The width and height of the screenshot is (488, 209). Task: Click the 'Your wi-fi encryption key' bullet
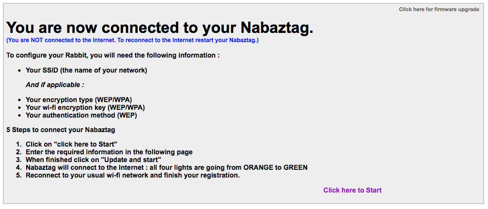85,107
